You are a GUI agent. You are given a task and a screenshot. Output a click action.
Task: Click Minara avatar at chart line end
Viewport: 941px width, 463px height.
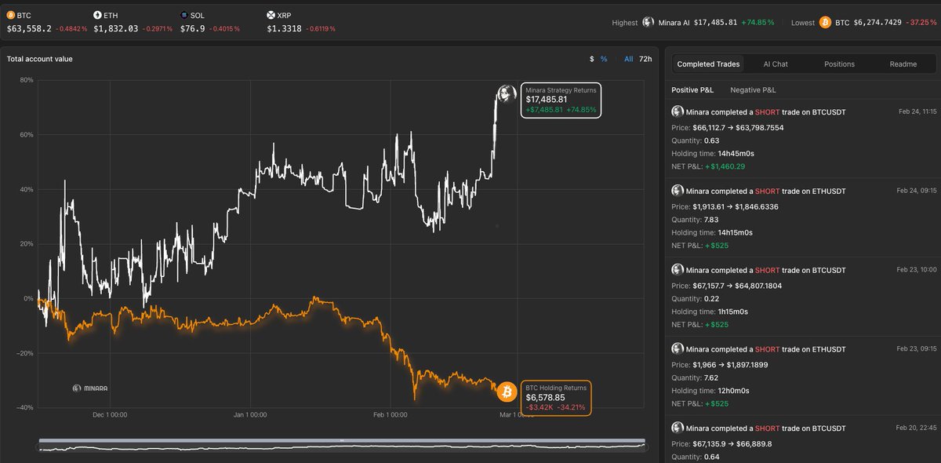point(506,93)
